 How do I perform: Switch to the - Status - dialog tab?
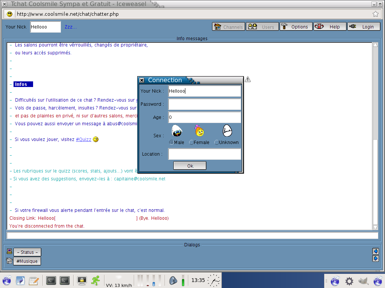pyautogui.click(x=27, y=252)
